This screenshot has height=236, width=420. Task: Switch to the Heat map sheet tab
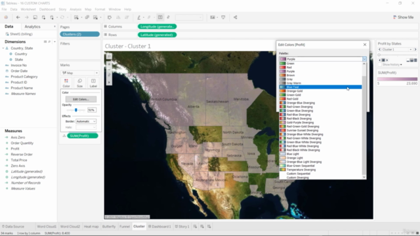(91, 226)
